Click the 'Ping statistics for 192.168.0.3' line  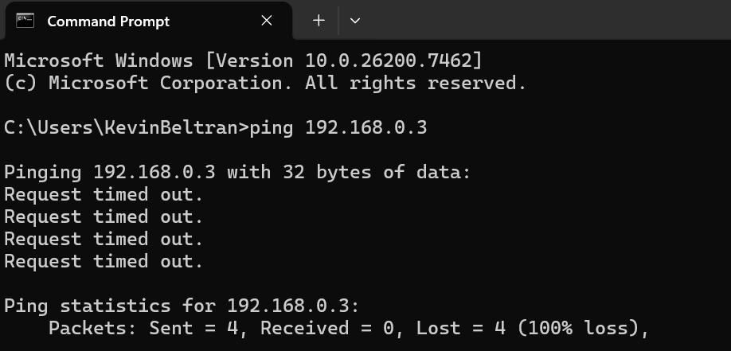[182, 306]
